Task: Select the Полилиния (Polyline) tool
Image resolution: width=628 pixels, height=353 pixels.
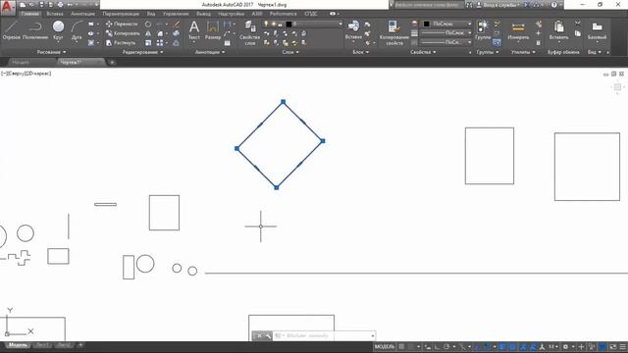Action: click(x=35, y=30)
